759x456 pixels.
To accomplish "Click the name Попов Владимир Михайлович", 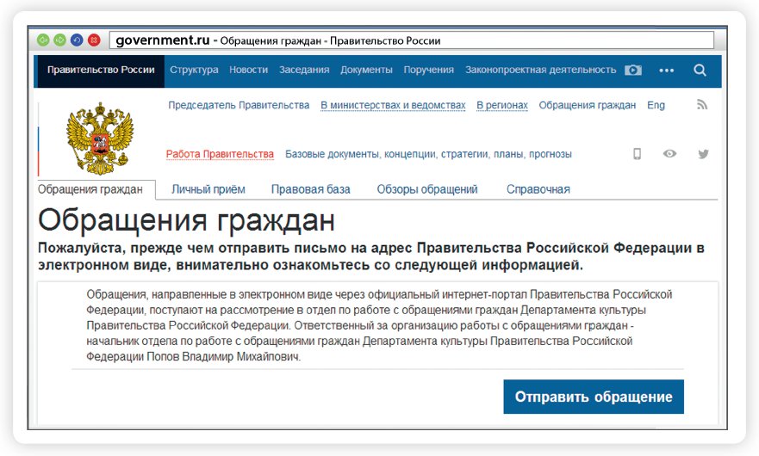I will (223, 357).
